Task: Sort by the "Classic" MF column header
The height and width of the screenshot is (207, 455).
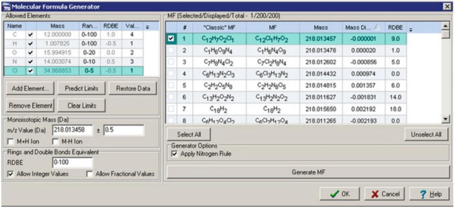Action: pyautogui.click(x=220, y=28)
